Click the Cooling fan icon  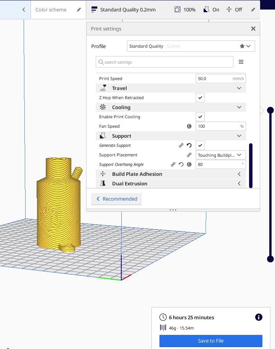pos(103,107)
